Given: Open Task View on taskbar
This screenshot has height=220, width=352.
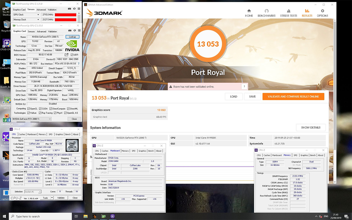Looking at the screenshot, I should pos(76,216).
